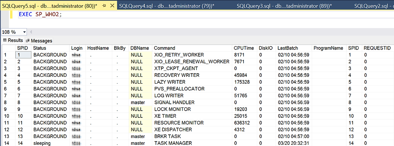The image size is (394, 146).
Task: Click the CPUTime value 636312
Action: click(x=244, y=123)
